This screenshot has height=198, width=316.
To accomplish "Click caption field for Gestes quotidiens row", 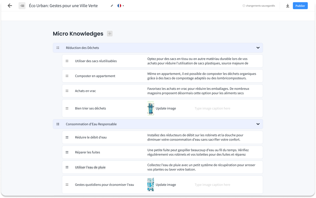I will click(212, 185).
